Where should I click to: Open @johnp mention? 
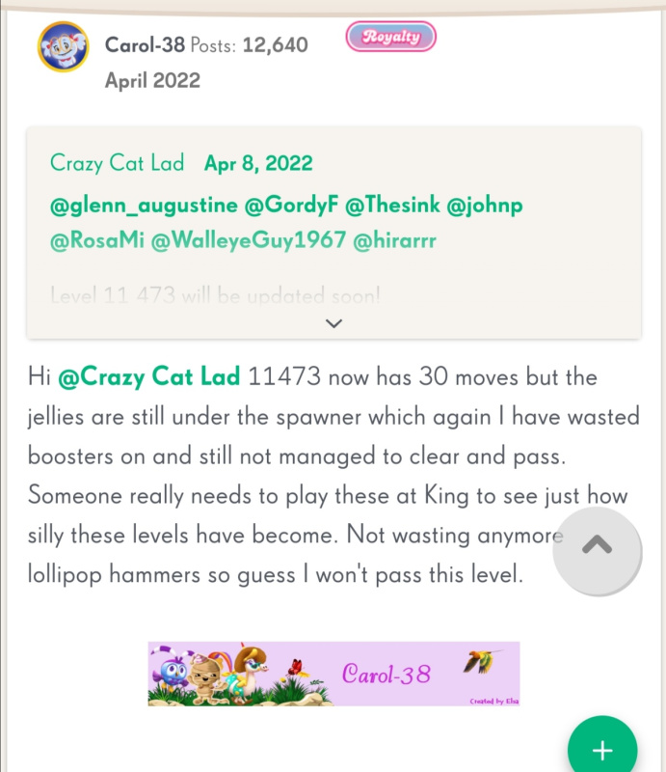click(x=484, y=206)
